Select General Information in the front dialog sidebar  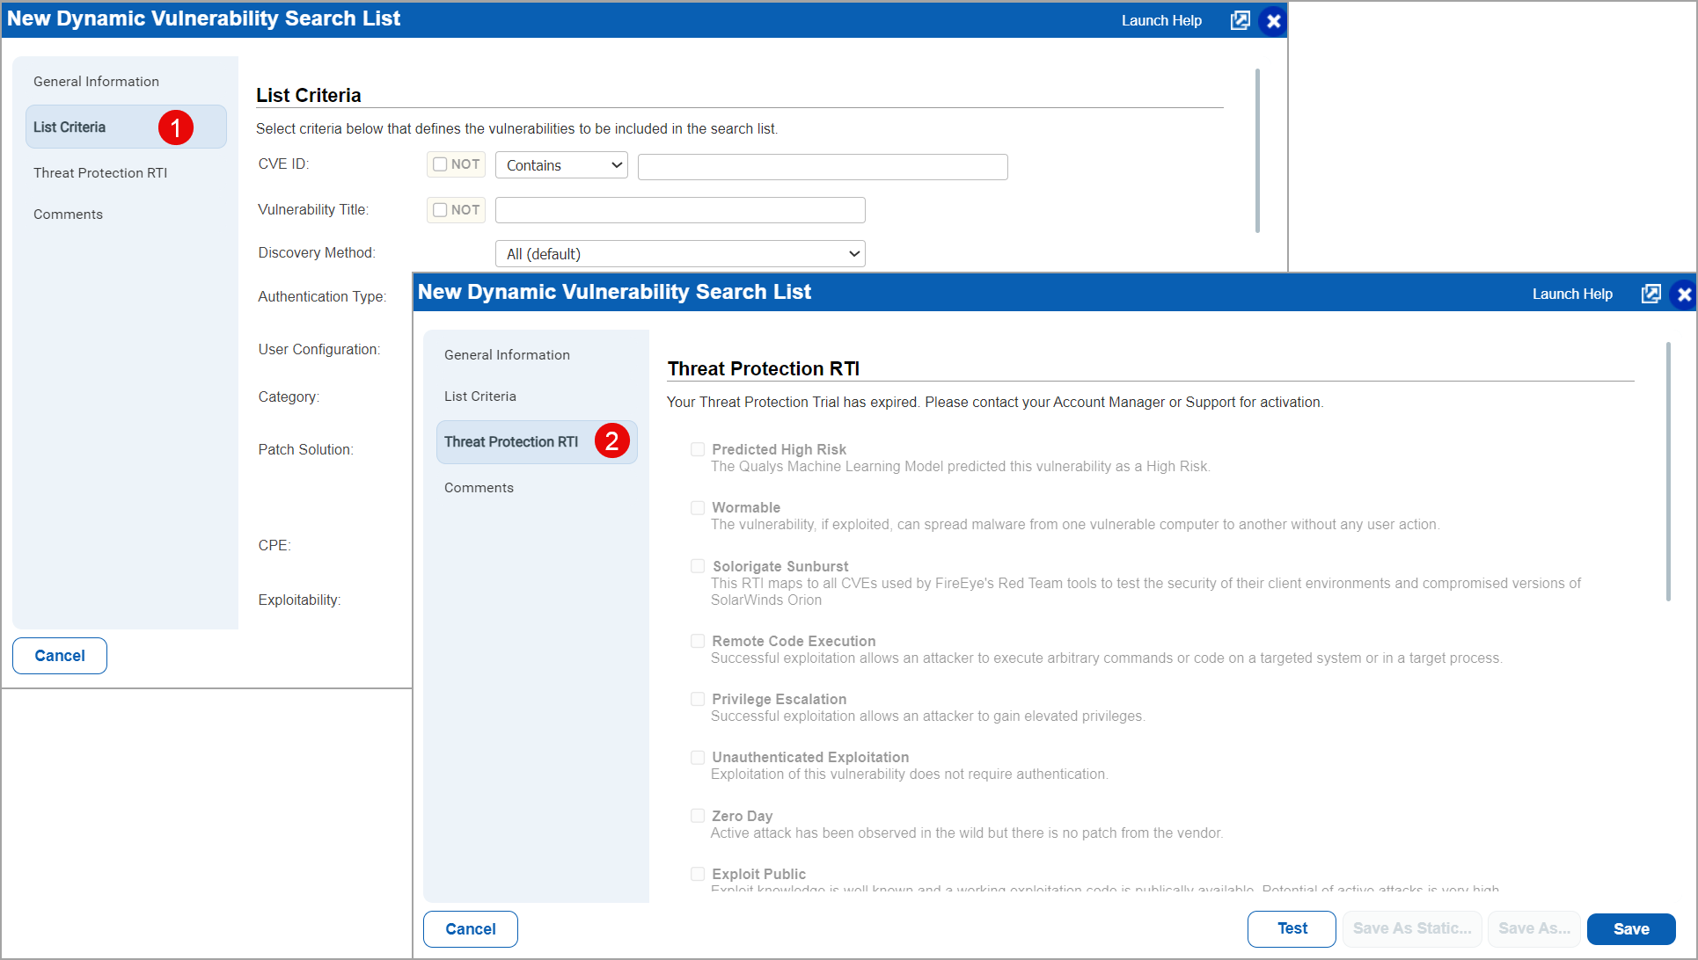(507, 354)
